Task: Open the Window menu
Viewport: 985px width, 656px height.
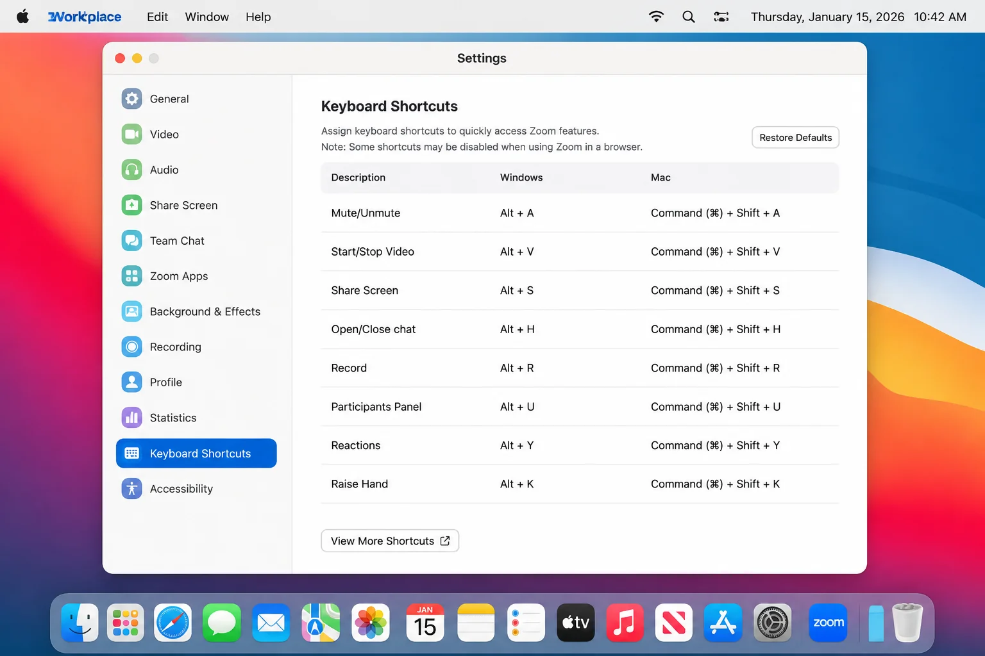Action: click(206, 17)
